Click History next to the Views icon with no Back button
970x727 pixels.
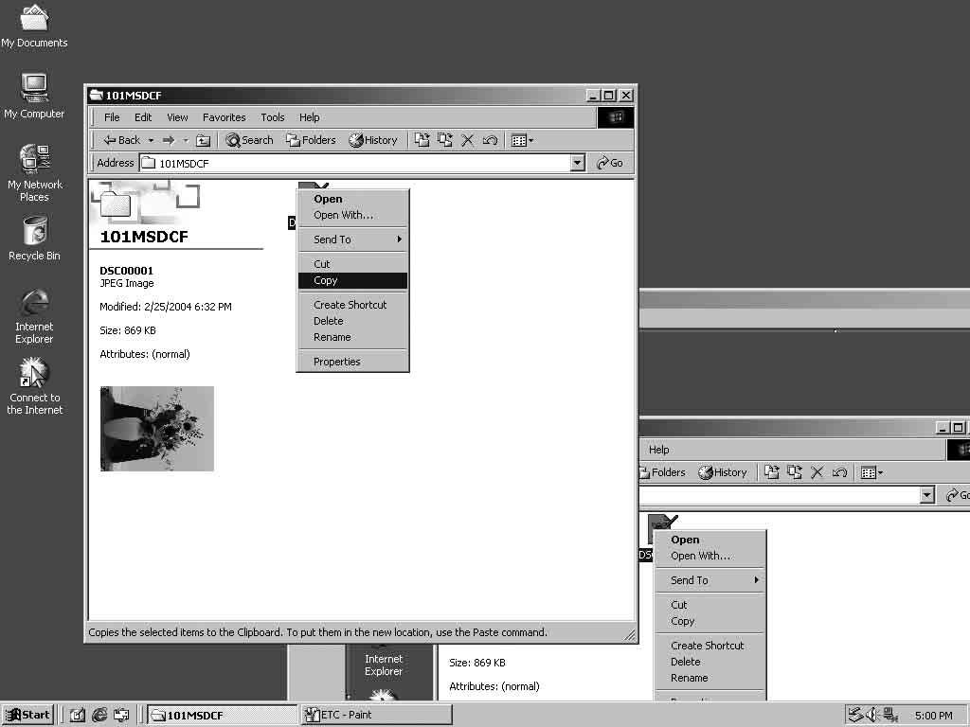click(723, 473)
